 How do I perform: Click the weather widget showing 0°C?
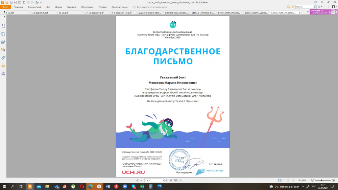(x=284, y=187)
